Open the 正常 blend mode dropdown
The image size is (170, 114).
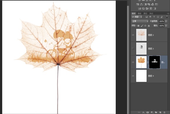(140, 21)
